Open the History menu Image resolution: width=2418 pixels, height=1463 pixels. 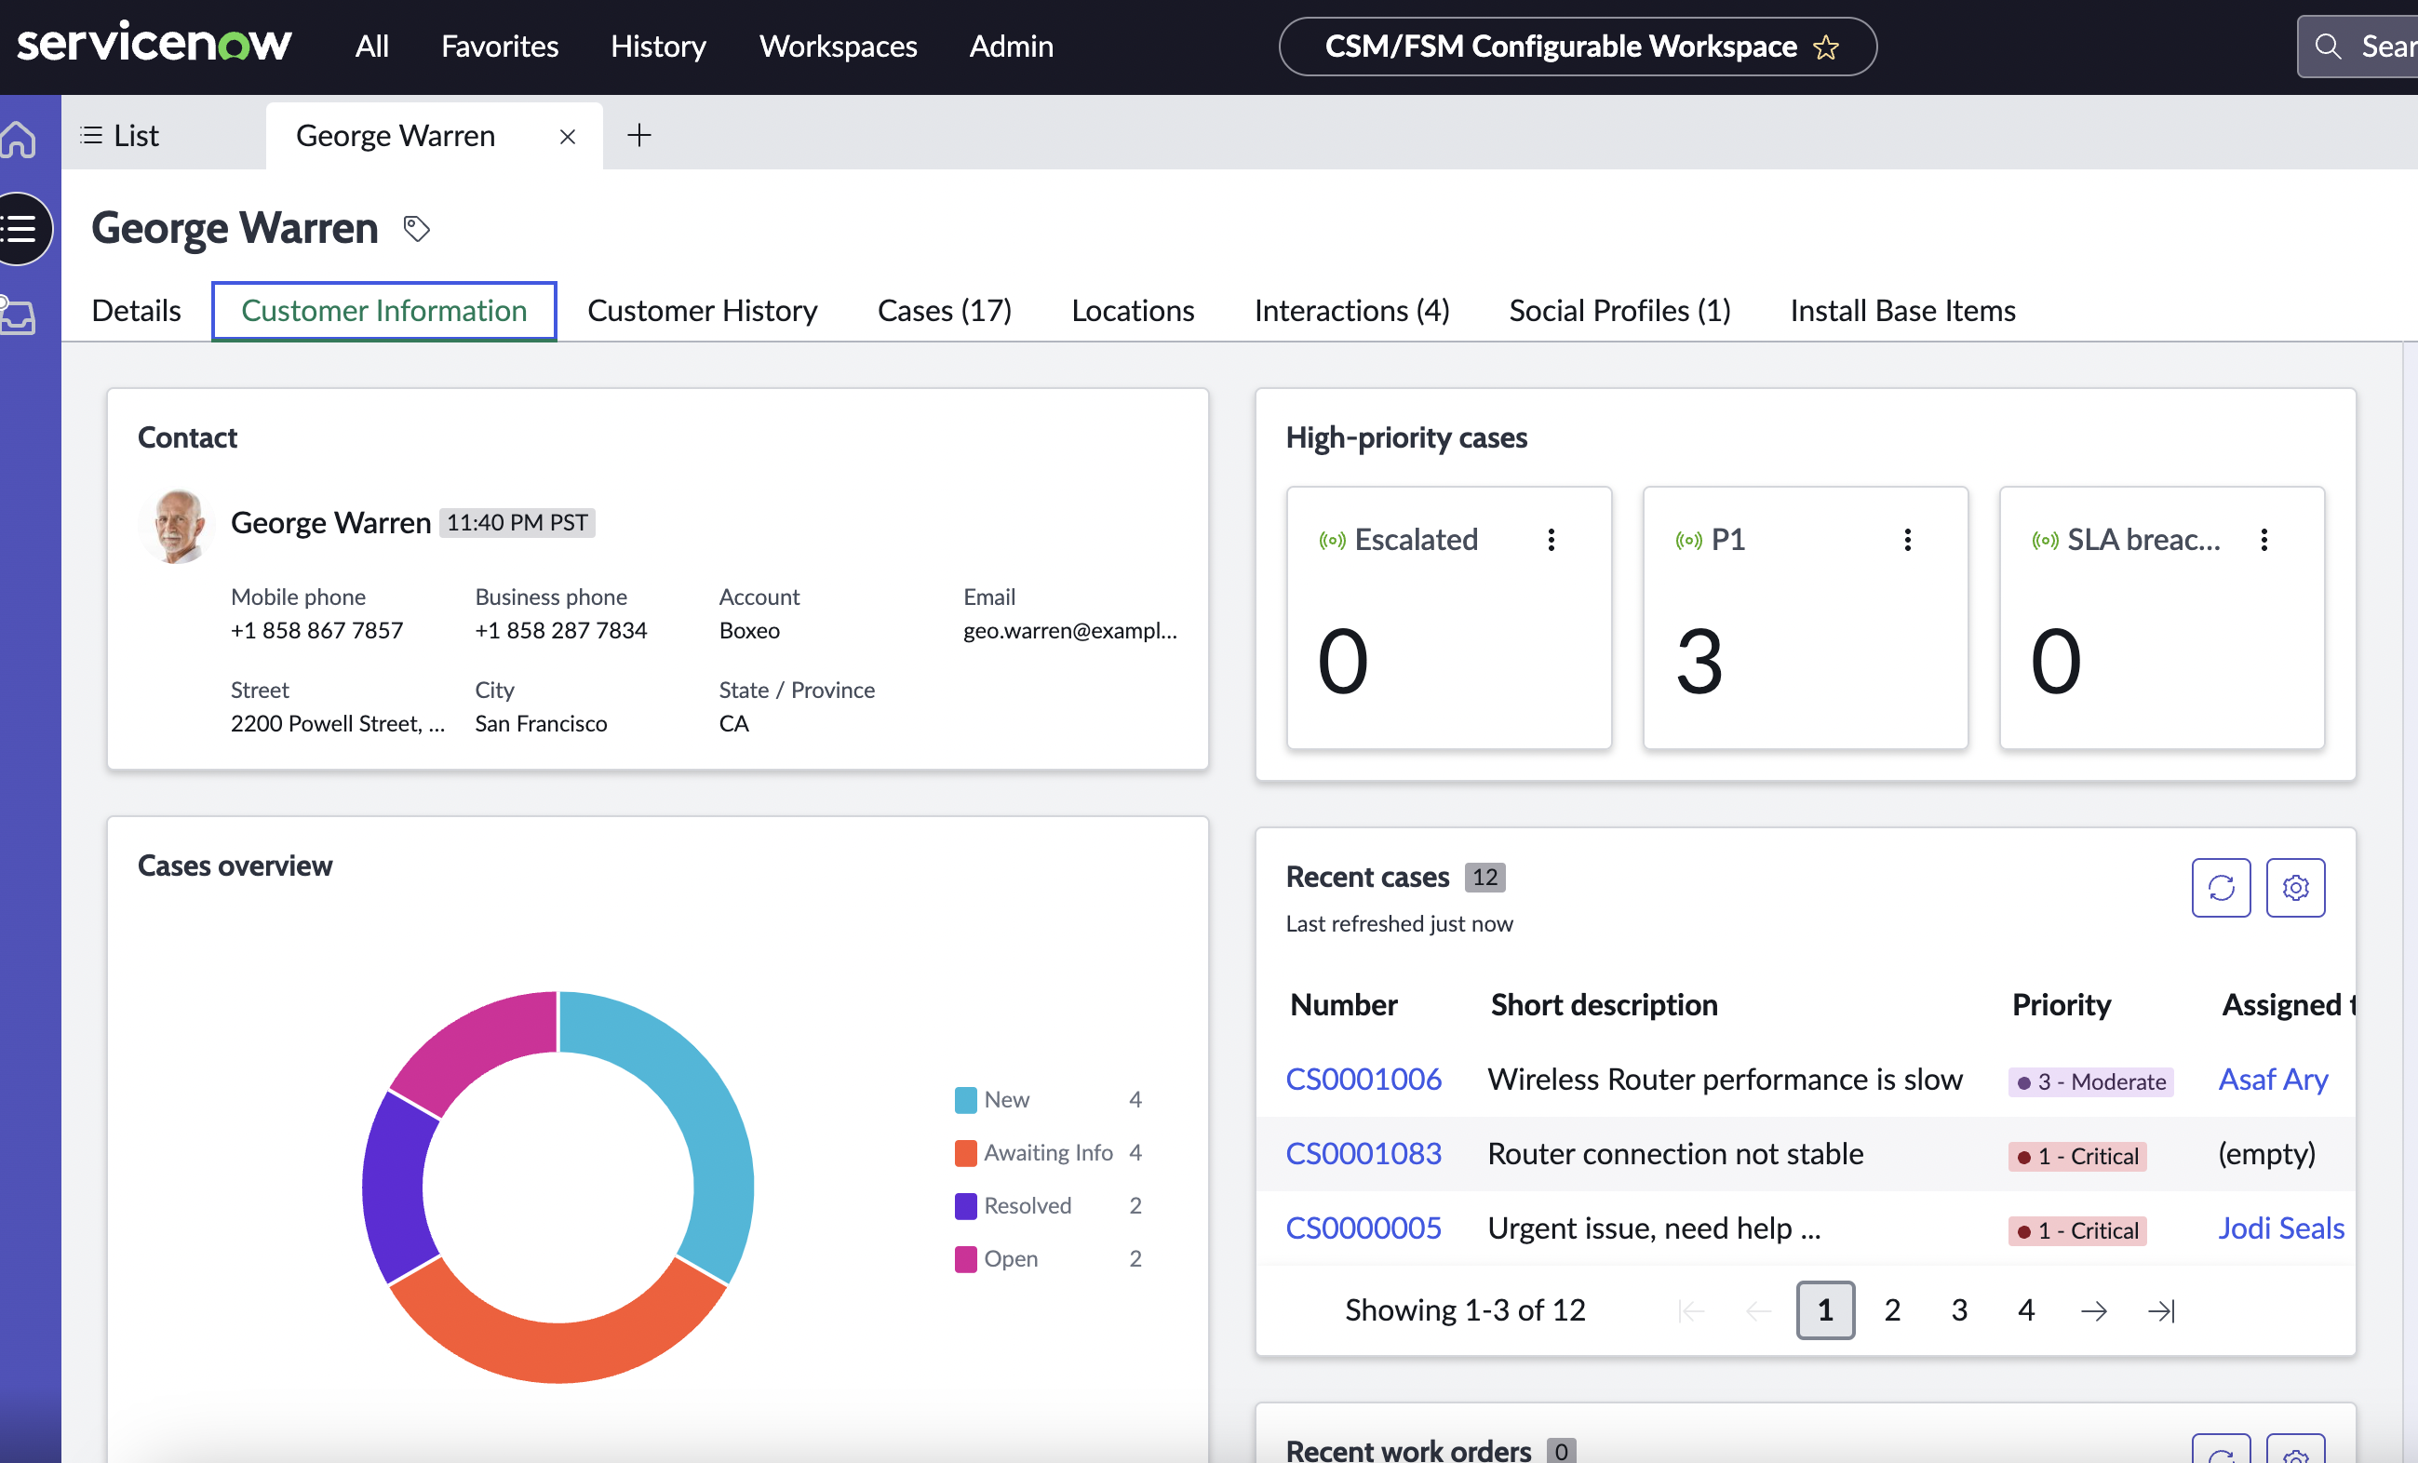658,47
